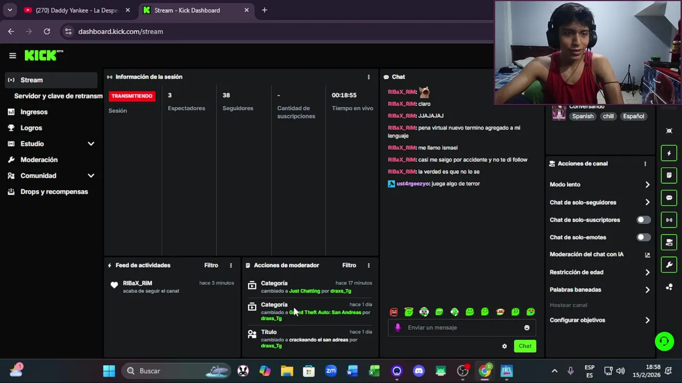The image size is (682, 383).
Task: Click the lightning bolt icon in right sidebar
Action: click(669, 153)
